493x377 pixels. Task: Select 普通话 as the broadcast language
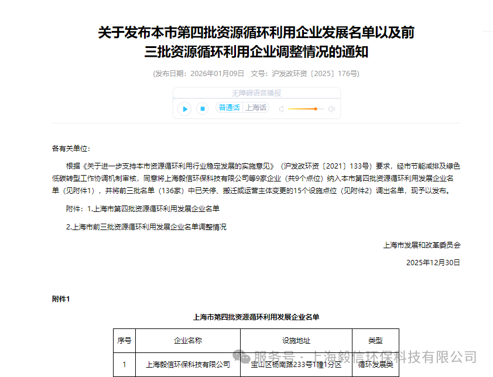coord(229,108)
